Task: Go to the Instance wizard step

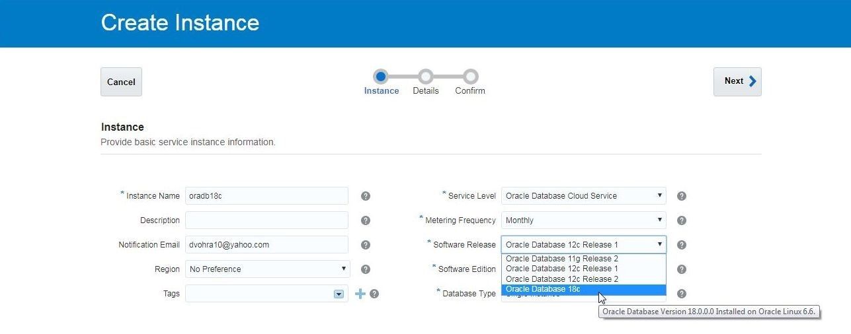Action: click(x=381, y=77)
